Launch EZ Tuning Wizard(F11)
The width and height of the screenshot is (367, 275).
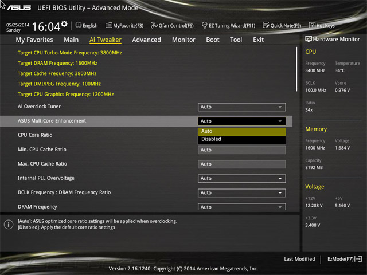(x=228, y=25)
